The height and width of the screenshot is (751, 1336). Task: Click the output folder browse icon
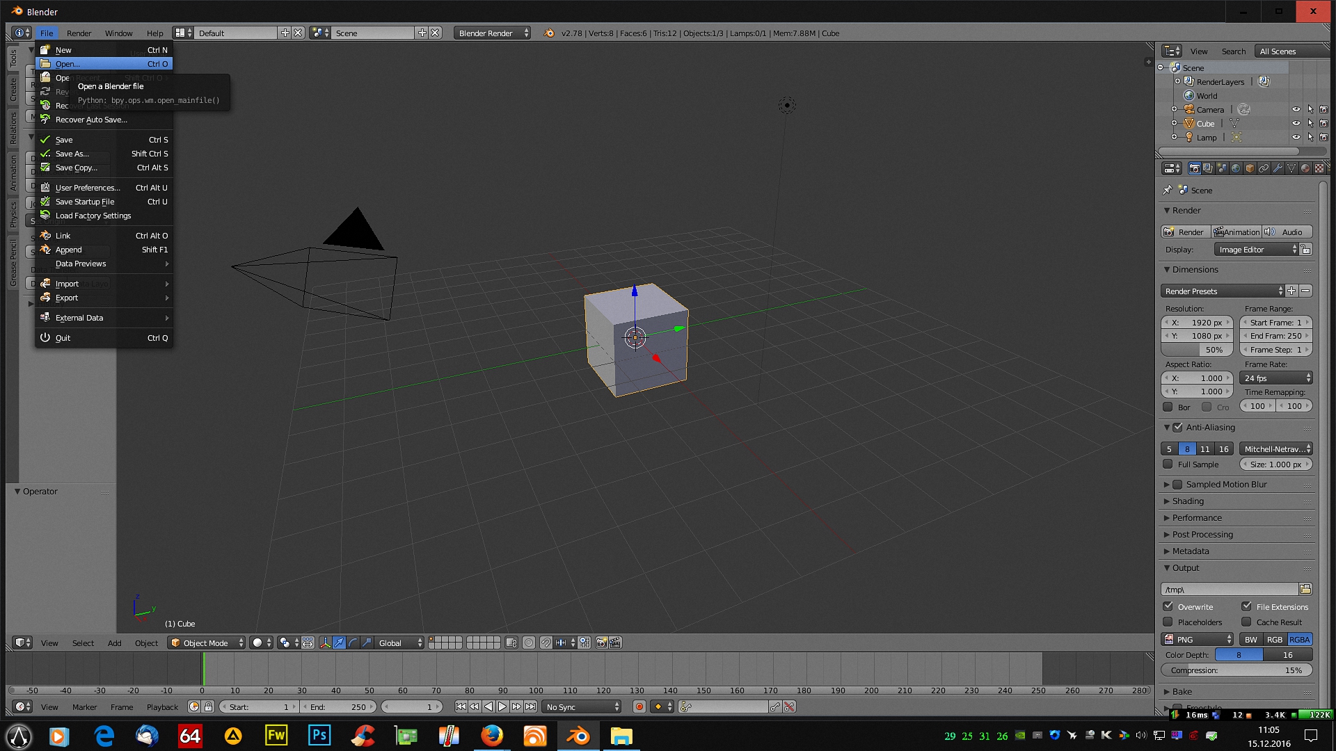point(1305,589)
